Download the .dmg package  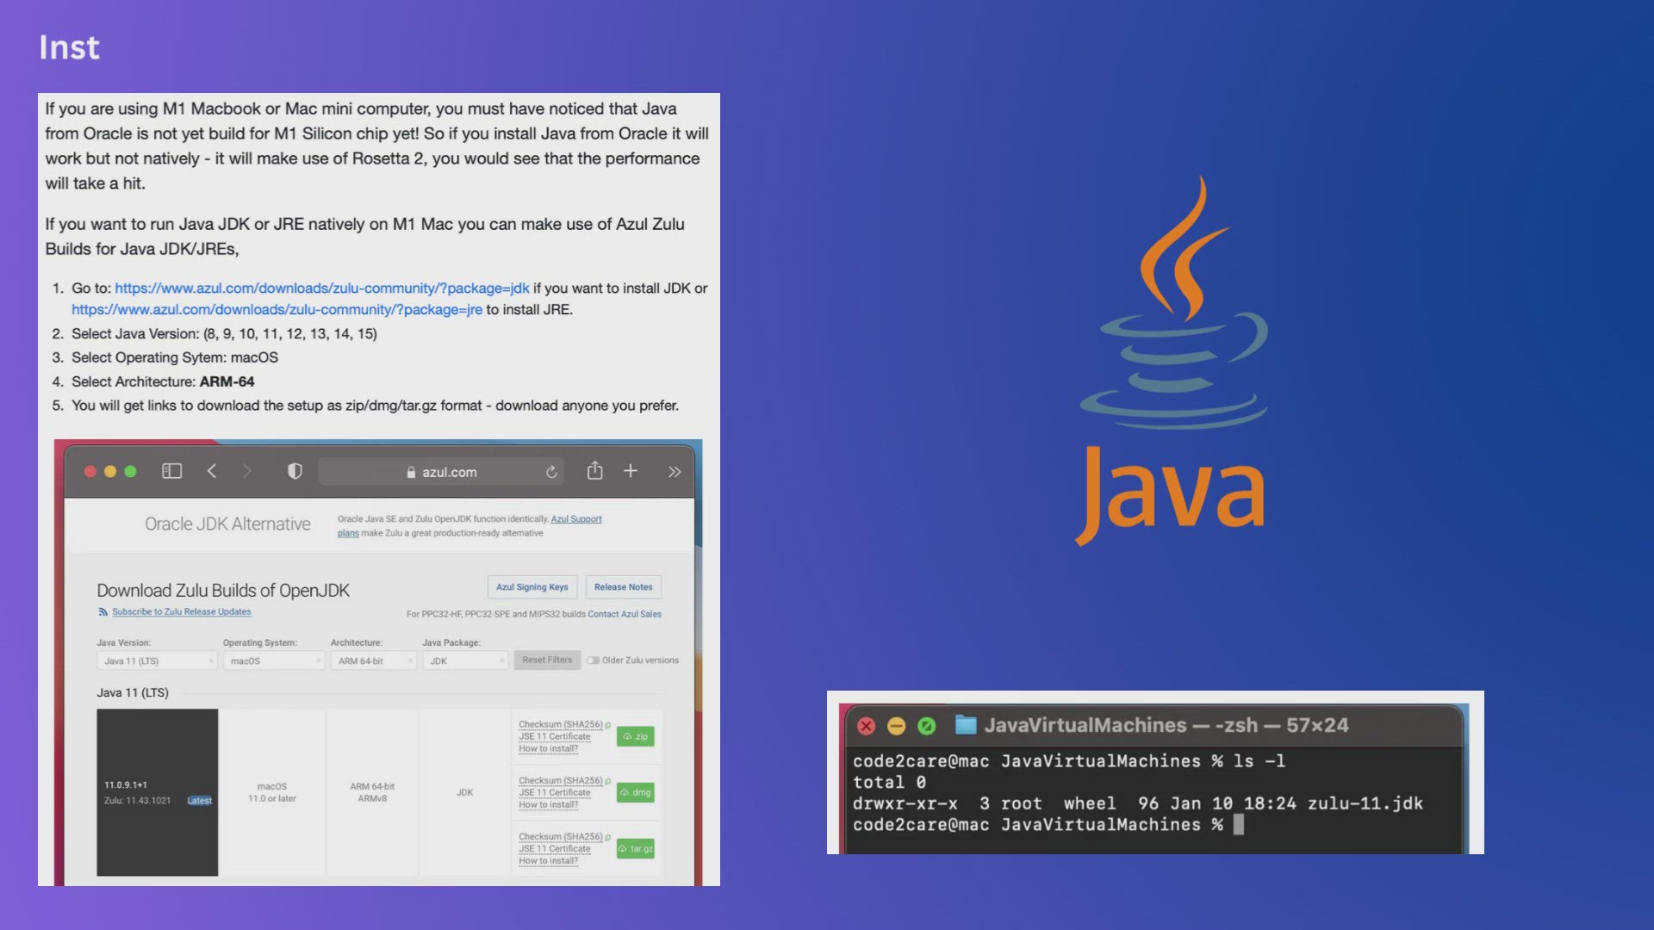[x=636, y=792]
